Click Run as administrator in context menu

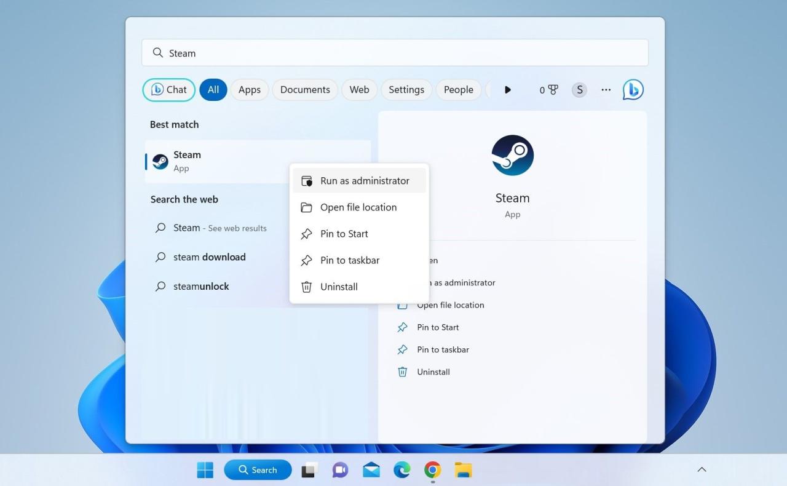[359, 181]
